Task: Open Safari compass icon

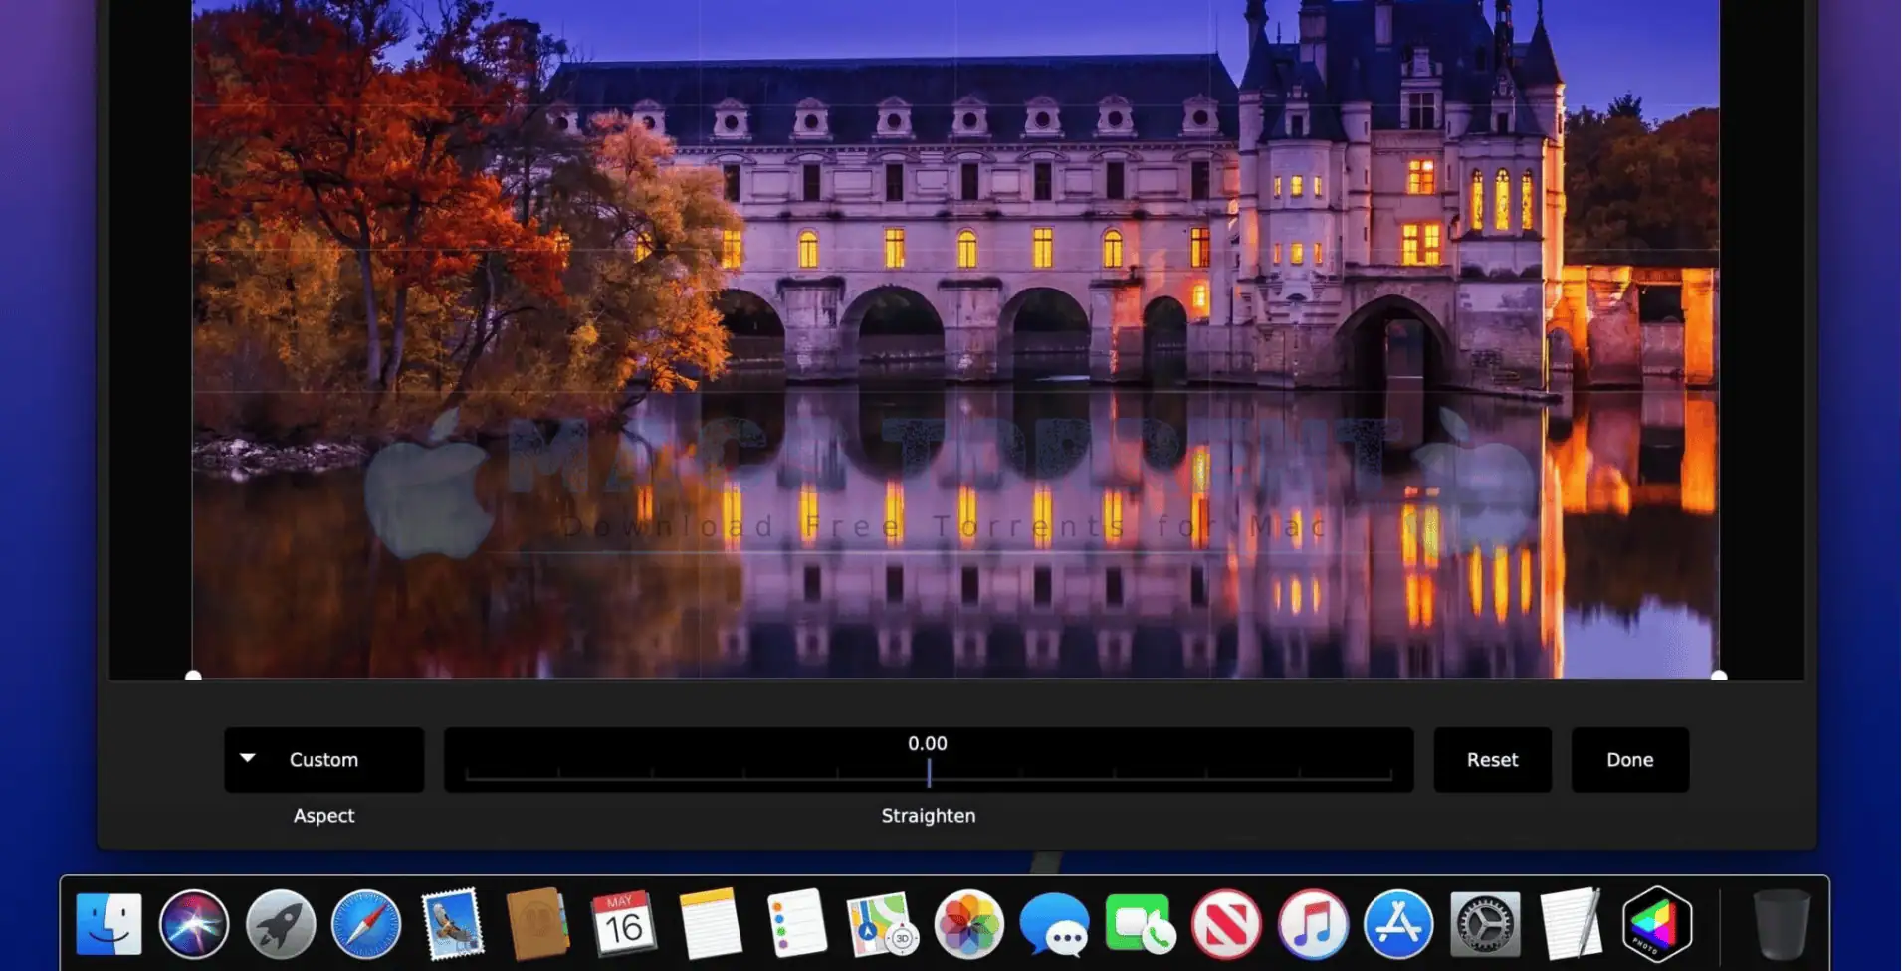Action: click(x=366, y=924)
